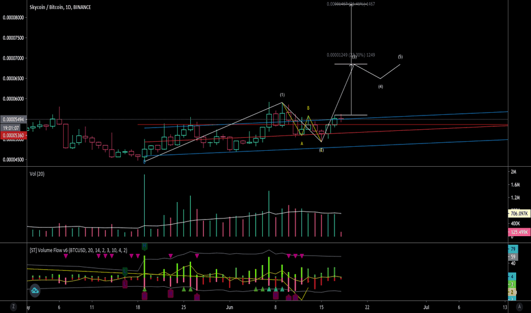This screenshot has width=531, height=313.
Task: Click the teal 79 indicator value label
Action: 513,249
